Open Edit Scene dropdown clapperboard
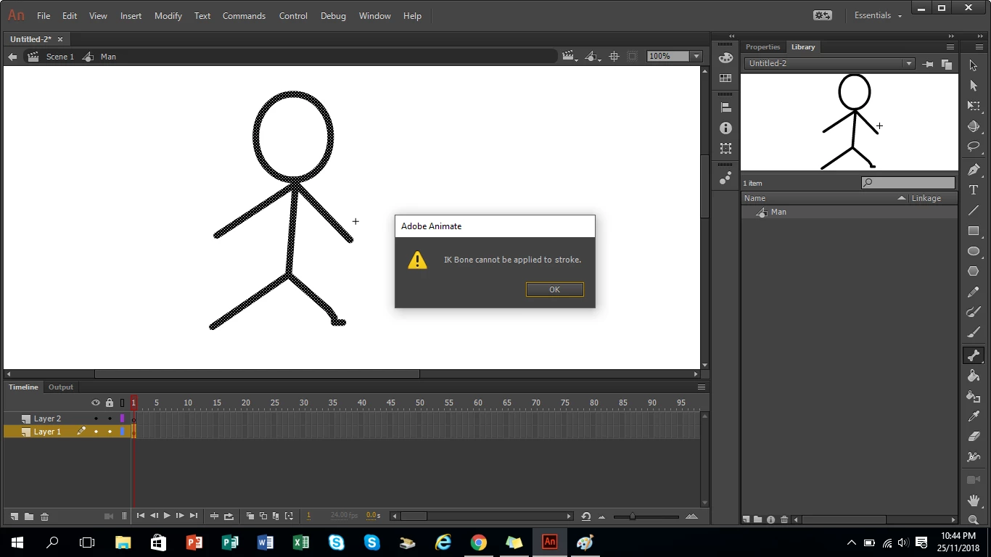The height and width of the screenshot is (557, 991). pyautogui.click(x=569, y=56)
